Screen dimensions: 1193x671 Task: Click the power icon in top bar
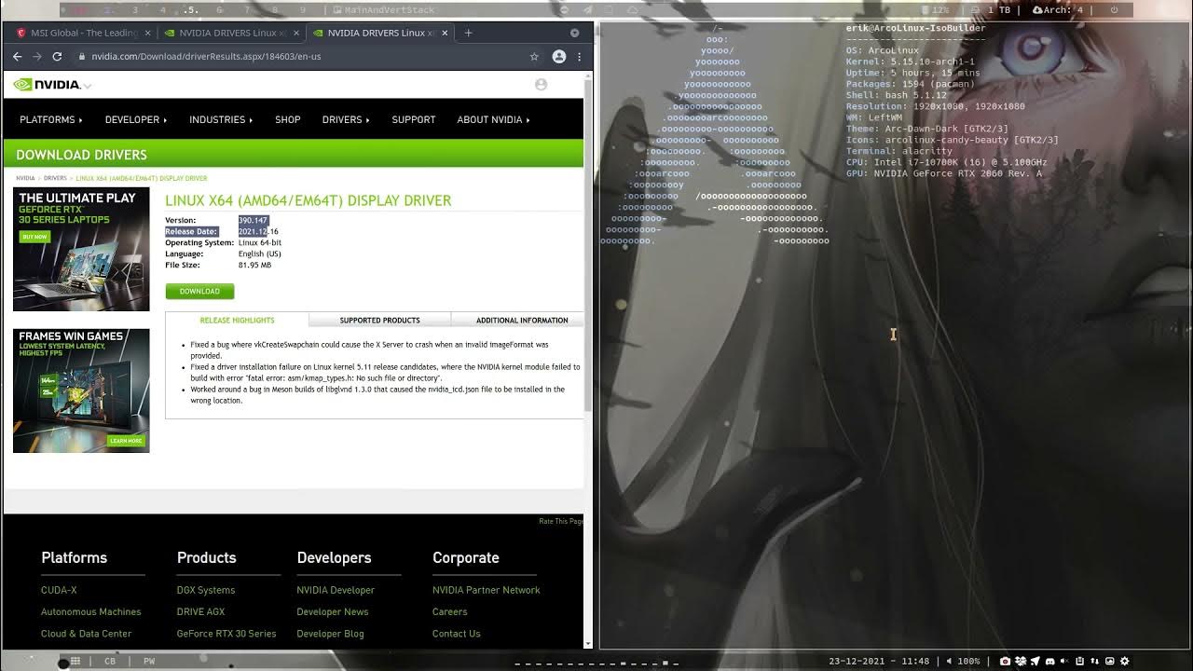coord(1114,10)
